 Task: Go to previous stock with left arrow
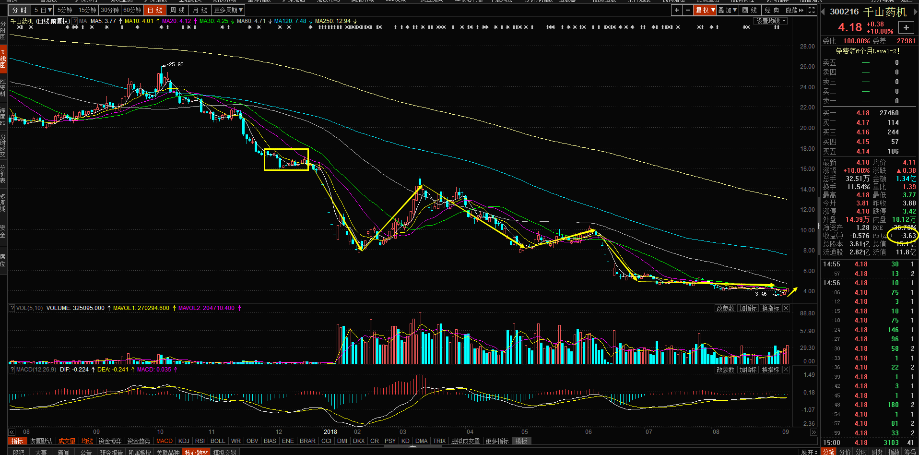(x=823, y=12)
